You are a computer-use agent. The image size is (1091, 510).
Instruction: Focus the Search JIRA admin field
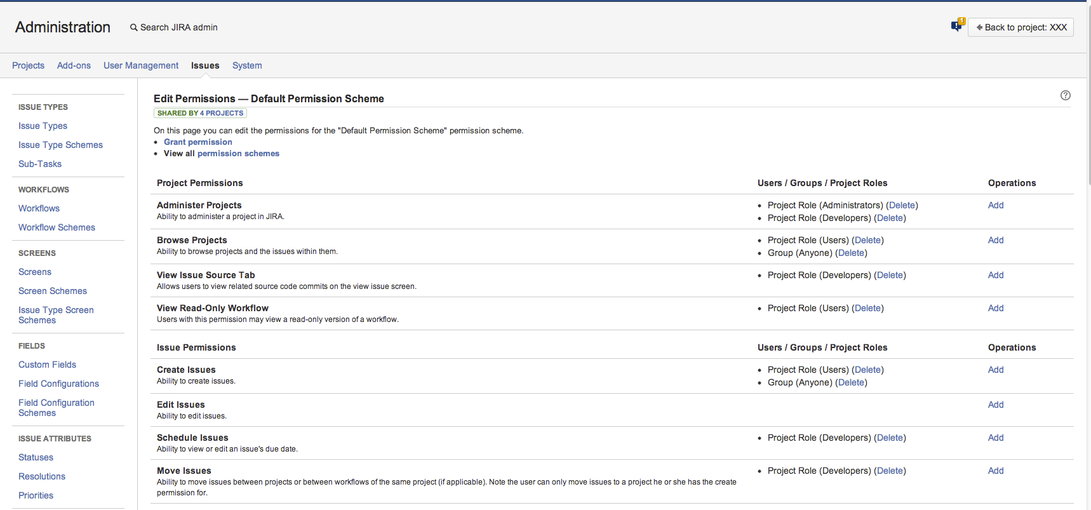point(178,27)
